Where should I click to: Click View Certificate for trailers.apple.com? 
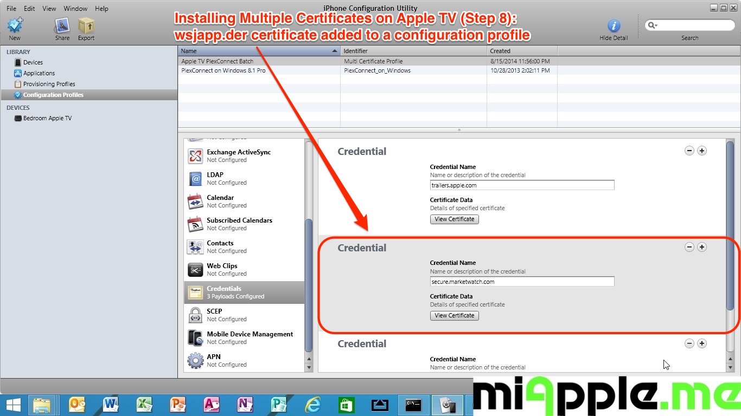coord(455,219)
